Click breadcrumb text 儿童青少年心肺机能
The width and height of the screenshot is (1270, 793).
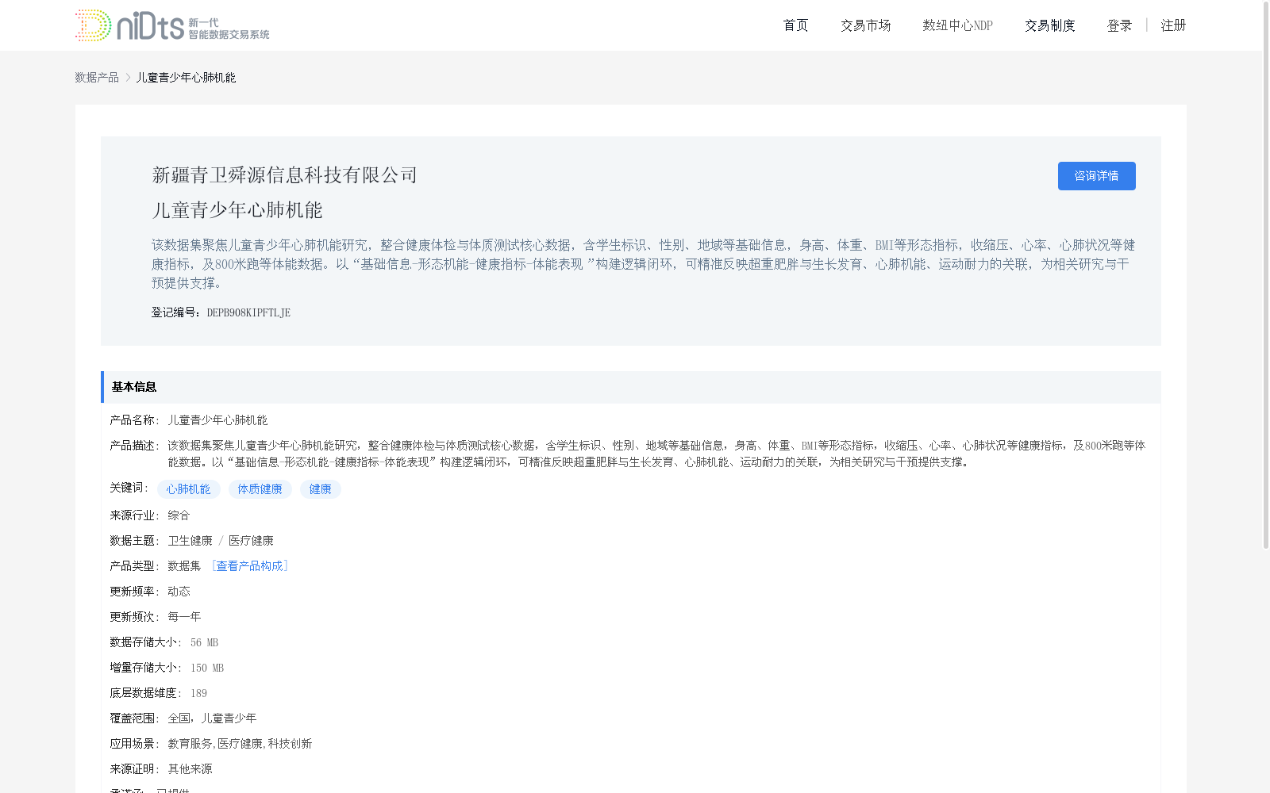[186, 77]
